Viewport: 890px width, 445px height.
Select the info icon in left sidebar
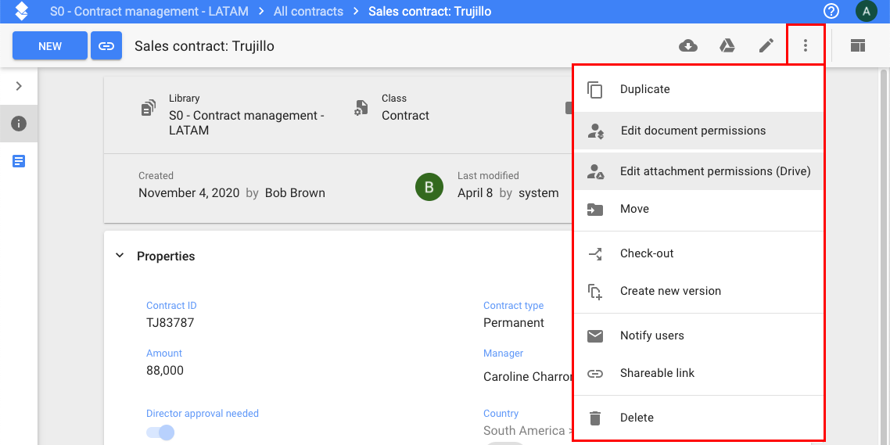(x=19, y=123)
